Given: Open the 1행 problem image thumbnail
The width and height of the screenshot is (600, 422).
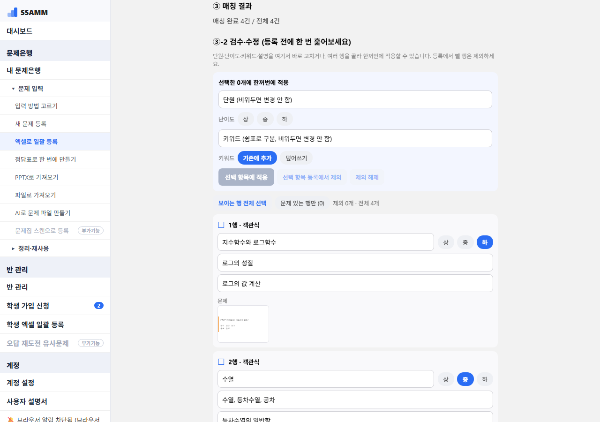Looking at the screenshot, I should click(243, 324).
